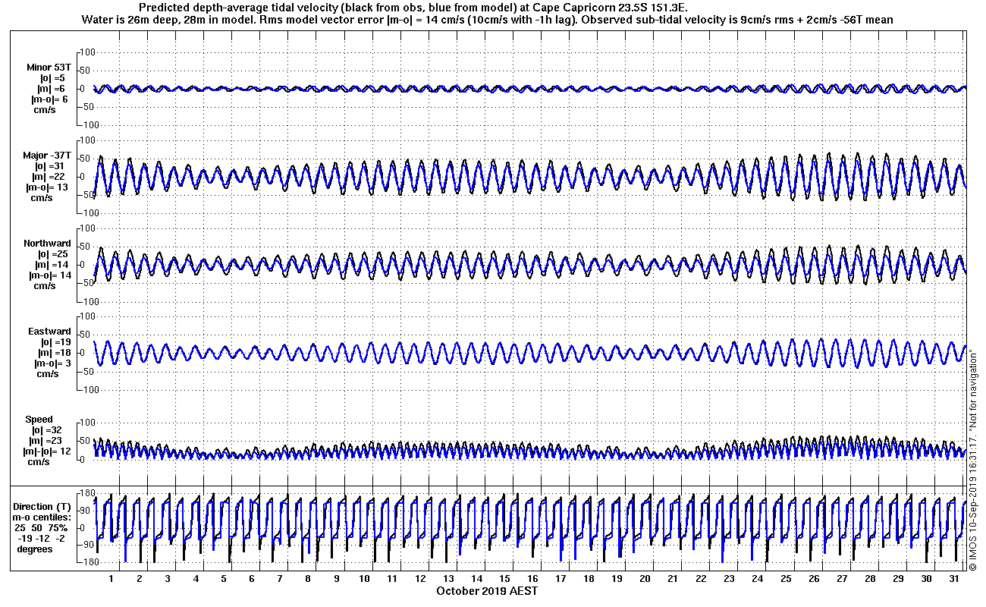Select the "Major -37T" panel label

tap(47, 156)
